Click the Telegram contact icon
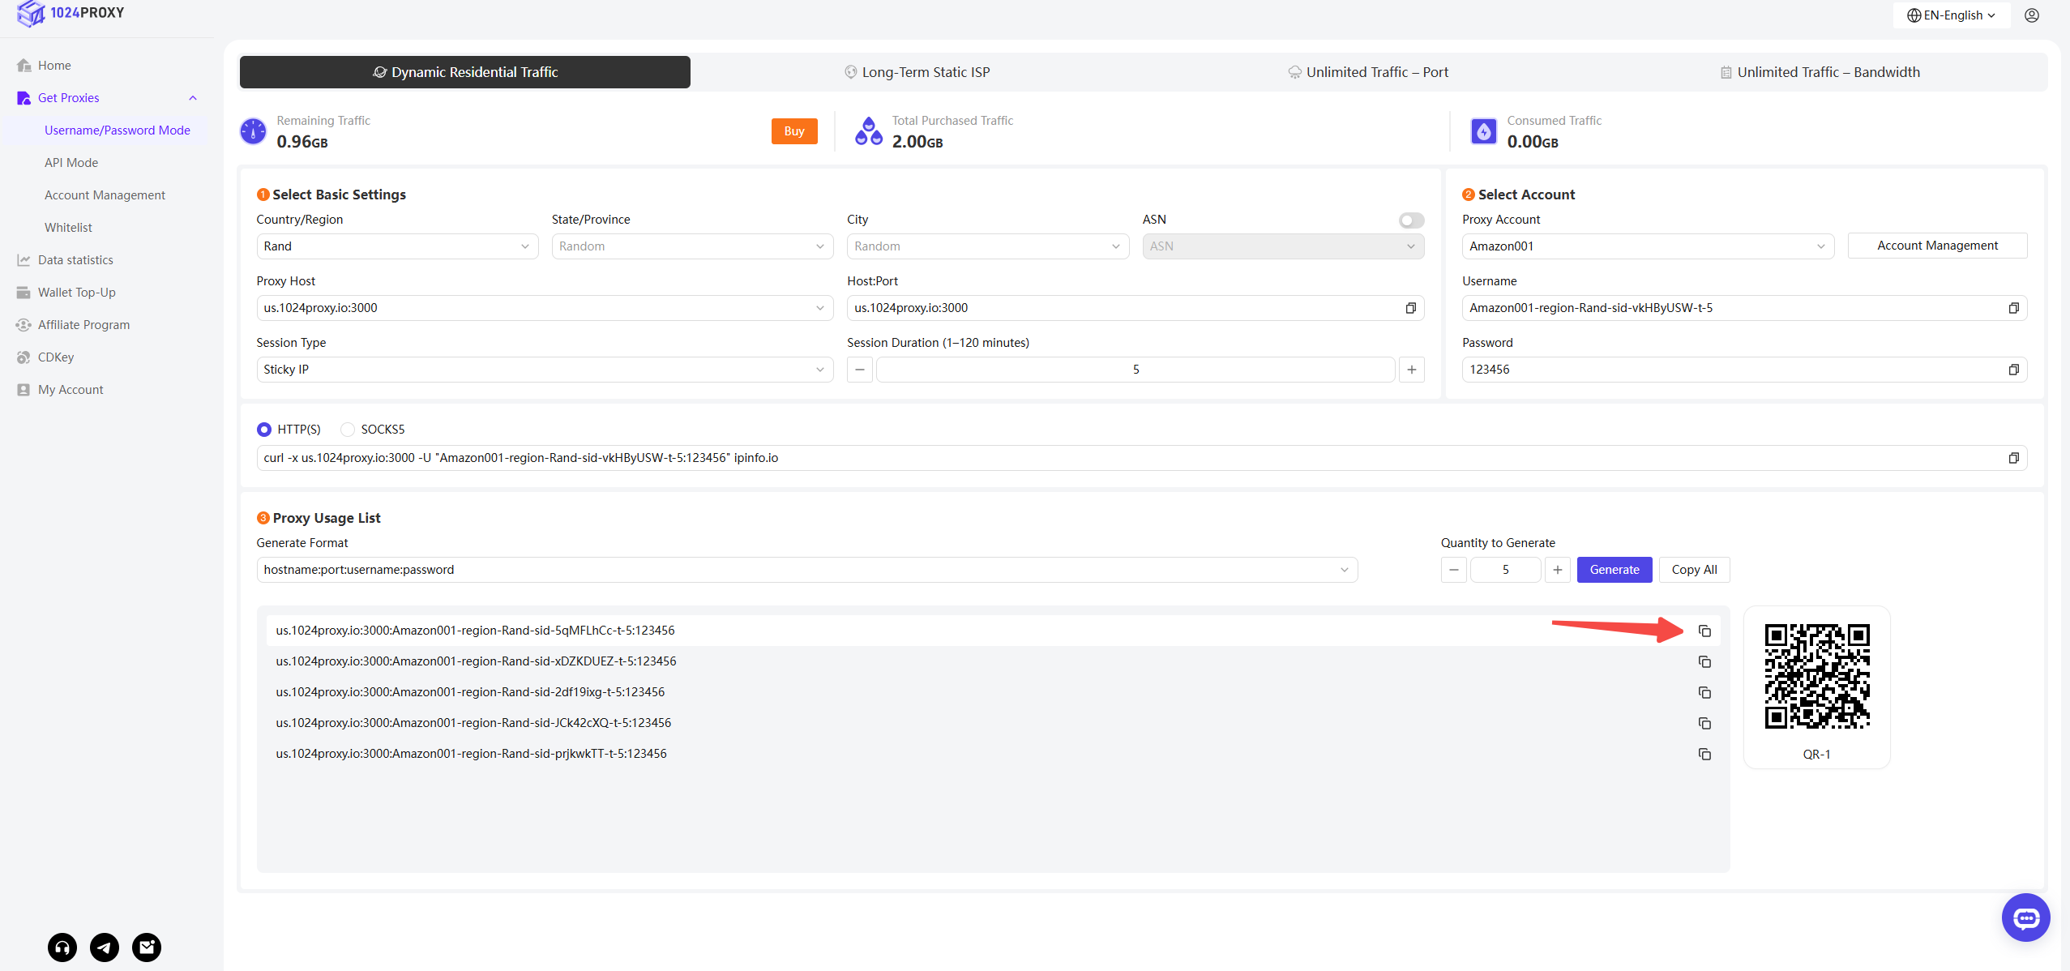Viewport: 2070px width, 971px height. click(105, 947)
